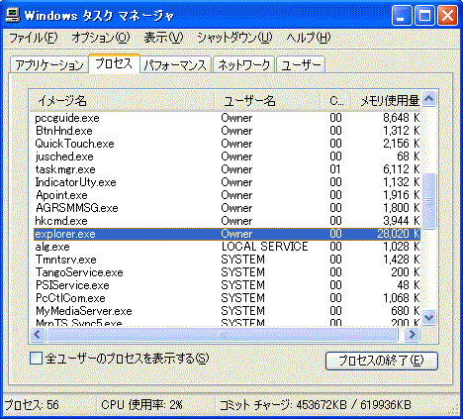Select the AGRSMMSG.exe process
463x419 pixels.
click(x=228, y=208)
